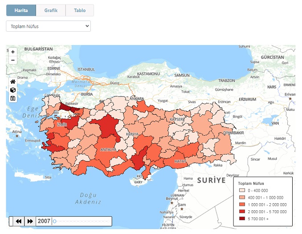
Task: Open the Tablo tab
Action: coord(79,10)
